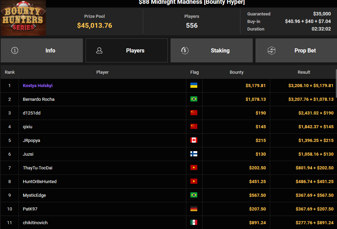Click the player count 556
This screenshot has height=229, width=337.
pyautogui.click(x=192, y=25)
